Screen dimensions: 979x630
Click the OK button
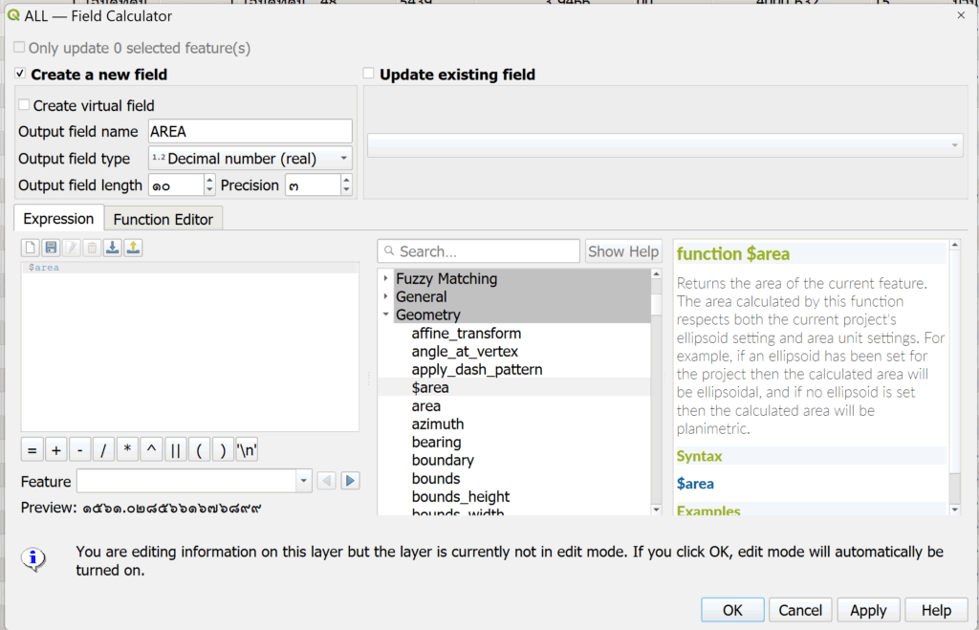732,610
